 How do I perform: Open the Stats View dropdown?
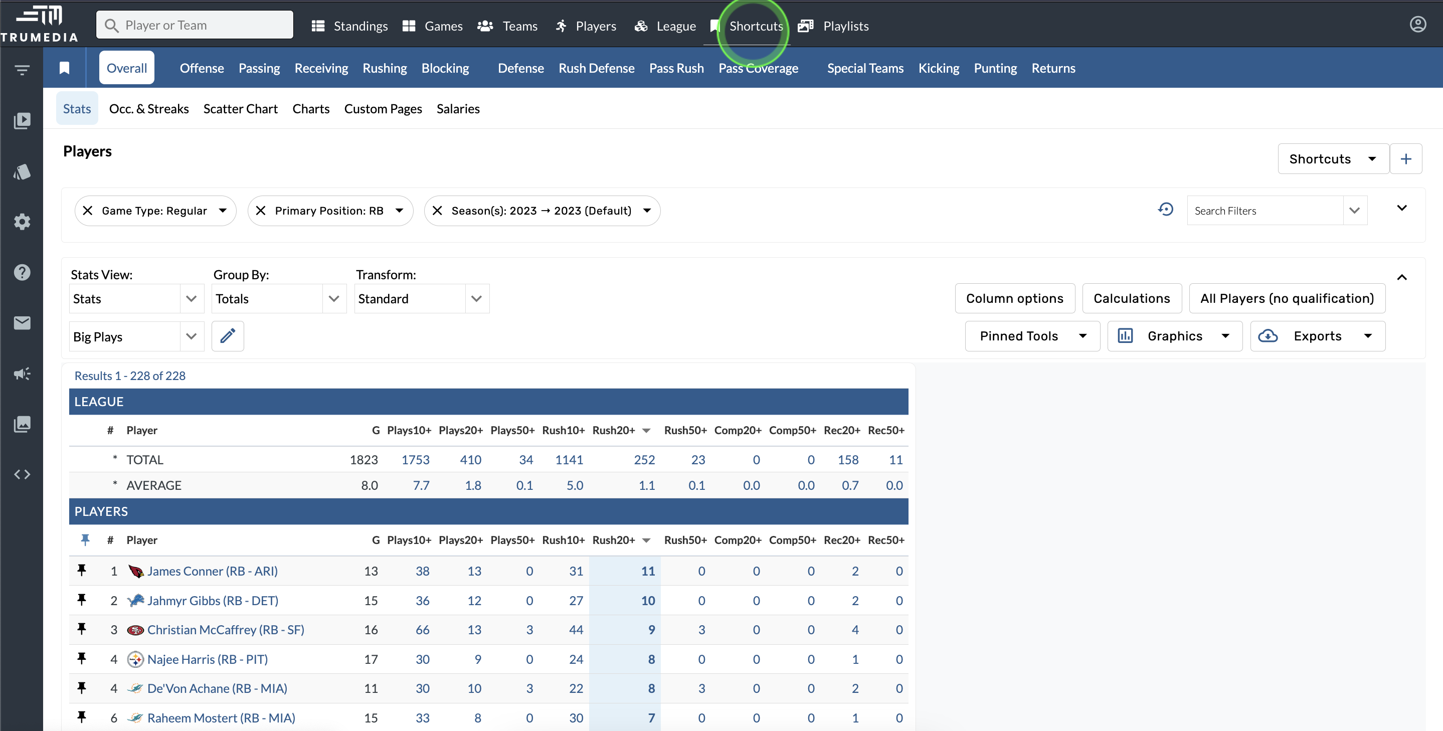pyautogui.click(x=136, y=298)
